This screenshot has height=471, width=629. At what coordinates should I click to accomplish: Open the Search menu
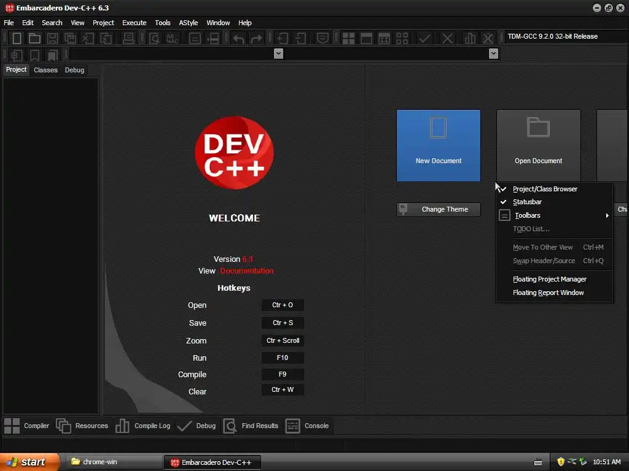point(52,23)
